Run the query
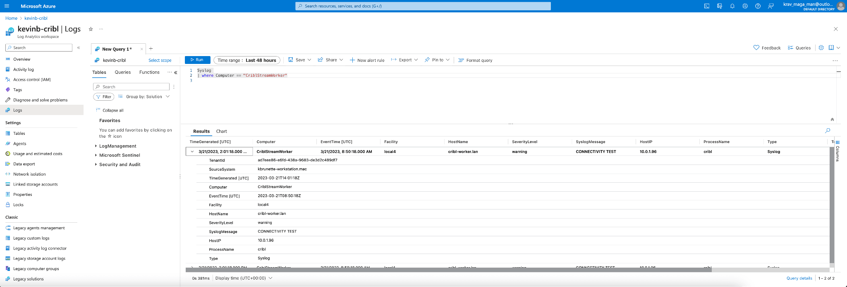This screenshot has height=287, width=847. point(197,60)
